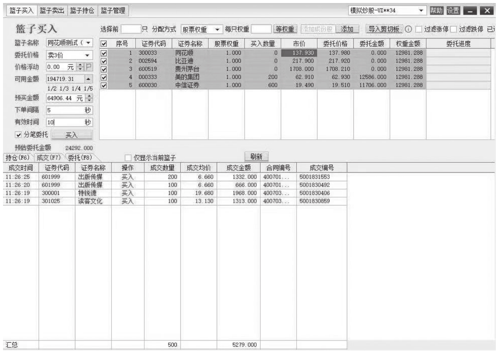Switch to the 委托(F8) tab
Image resolution: width=497 pixels, height=352 pixels.
click(x=80, y=158)
